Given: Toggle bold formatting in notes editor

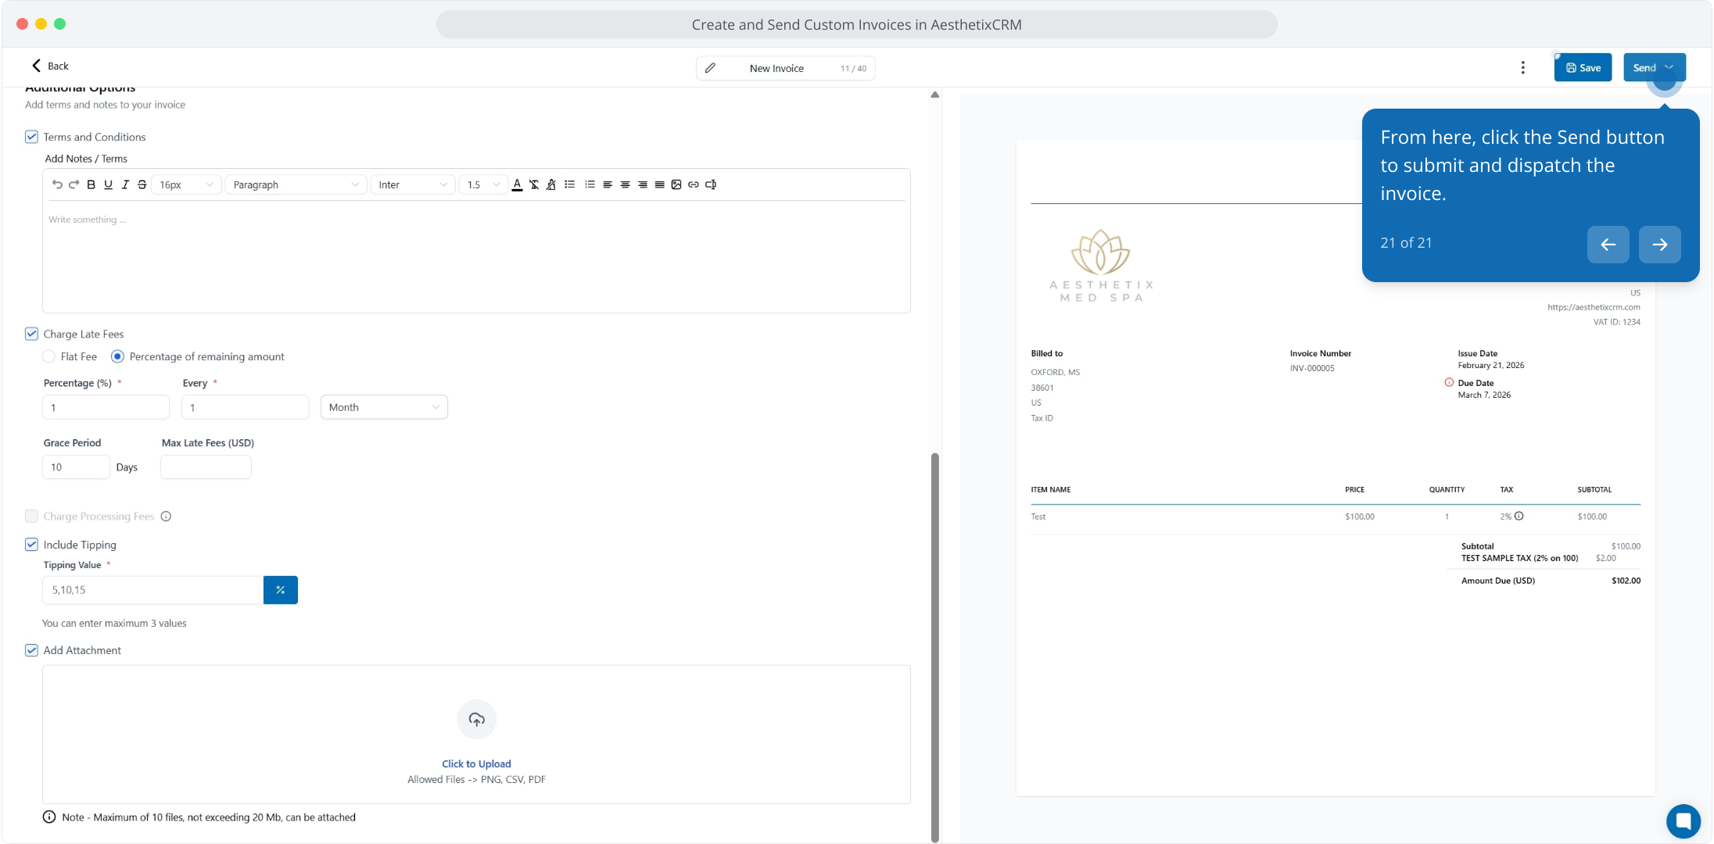Looking at the screenshot, I should (x=91, y=184).
